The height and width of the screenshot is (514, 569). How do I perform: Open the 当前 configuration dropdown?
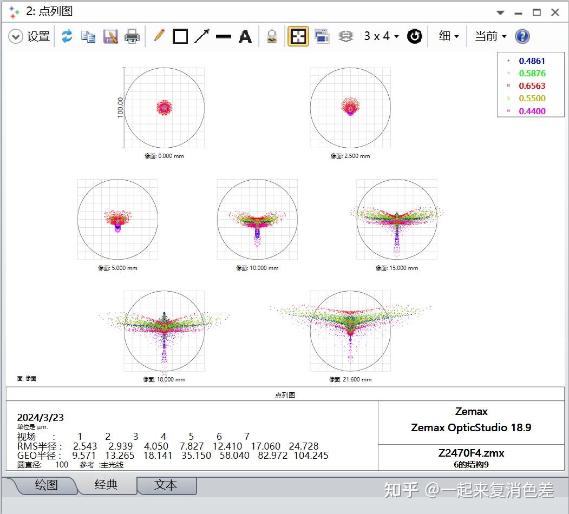click(x=490, y=36)
